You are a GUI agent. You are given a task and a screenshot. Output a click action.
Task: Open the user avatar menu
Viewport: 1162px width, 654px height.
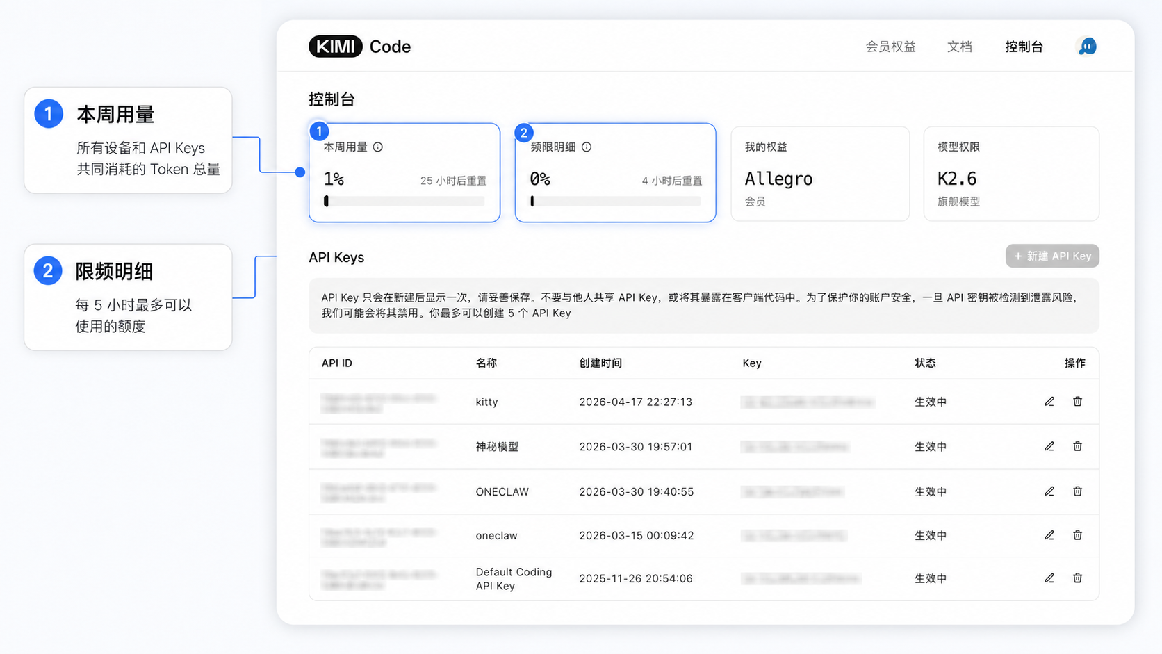[x=1087, y=47]
